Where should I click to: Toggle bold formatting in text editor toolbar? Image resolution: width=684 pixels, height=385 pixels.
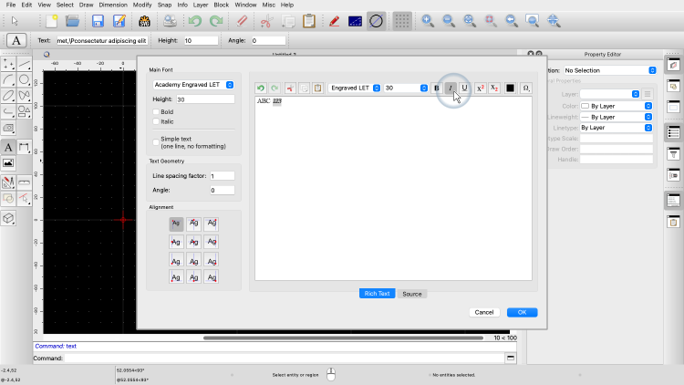click(437, 88)
